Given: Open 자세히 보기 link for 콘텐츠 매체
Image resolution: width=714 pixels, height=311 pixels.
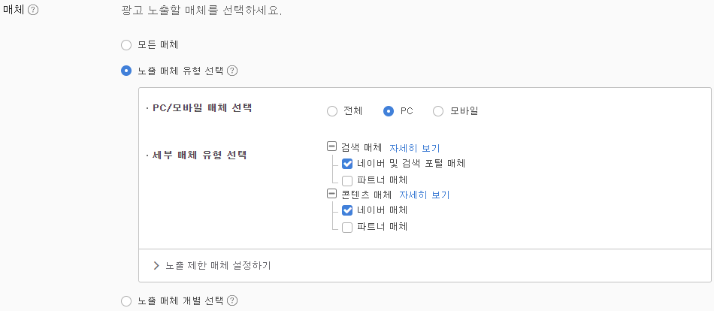Looking at the screenshot, I should pyautogui.click(x=425, y=195).
